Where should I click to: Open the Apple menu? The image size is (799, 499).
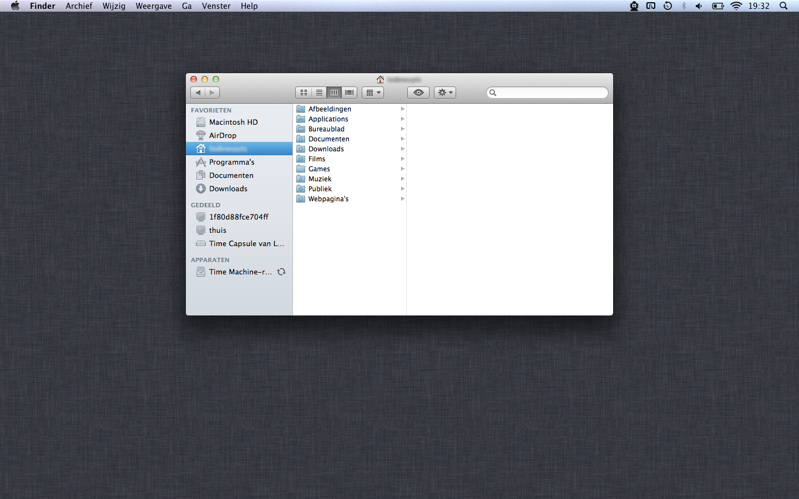tap(15, 6)
